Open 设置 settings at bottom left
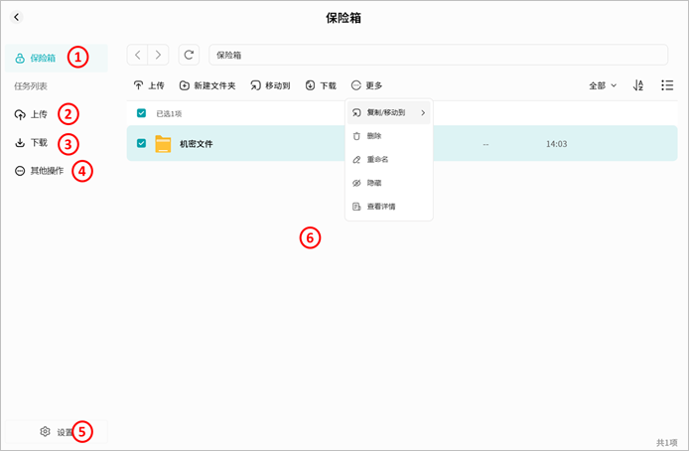689x451 pixels. pos(56,432)
